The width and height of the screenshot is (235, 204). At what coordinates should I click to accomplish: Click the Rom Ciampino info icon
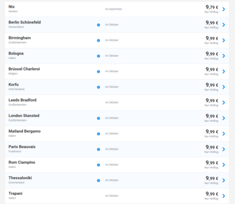point(99,165)
